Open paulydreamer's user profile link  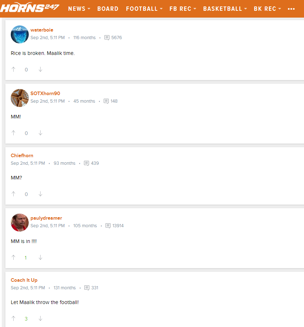coord(46,218)
